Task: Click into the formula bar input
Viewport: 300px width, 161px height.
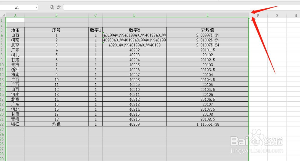Action: tap(181, 7)
